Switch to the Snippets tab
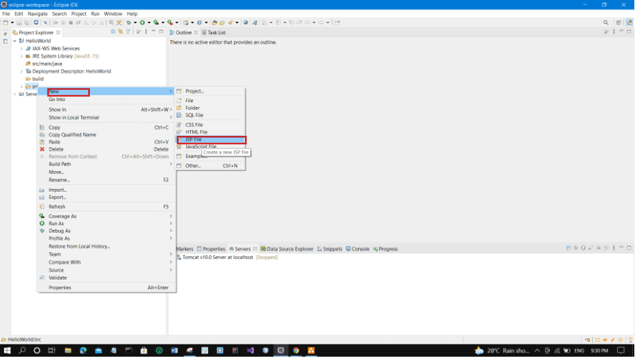Screen dimensions: 635x358 329,249
